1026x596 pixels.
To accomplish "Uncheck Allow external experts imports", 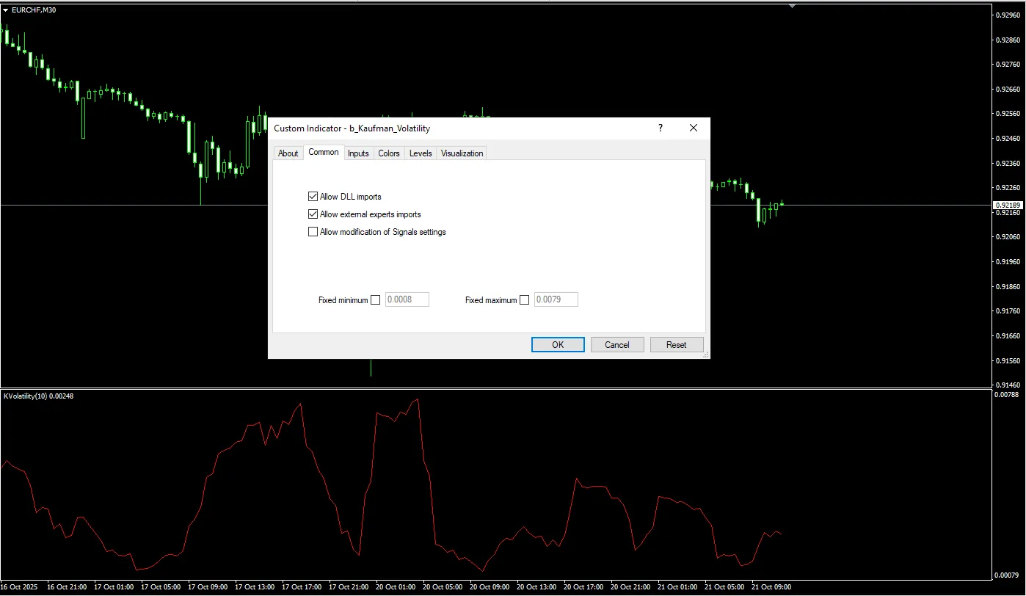I will (x=313, y=214).
